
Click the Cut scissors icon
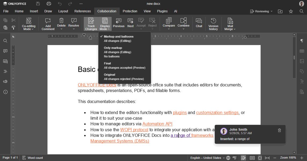13,20
